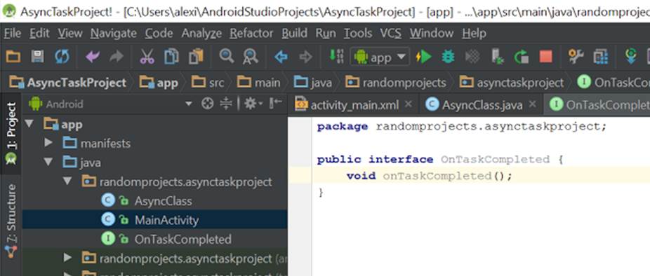Open the Analyze menu
This screenshot has width=650, height=276.
pos(201,33)
